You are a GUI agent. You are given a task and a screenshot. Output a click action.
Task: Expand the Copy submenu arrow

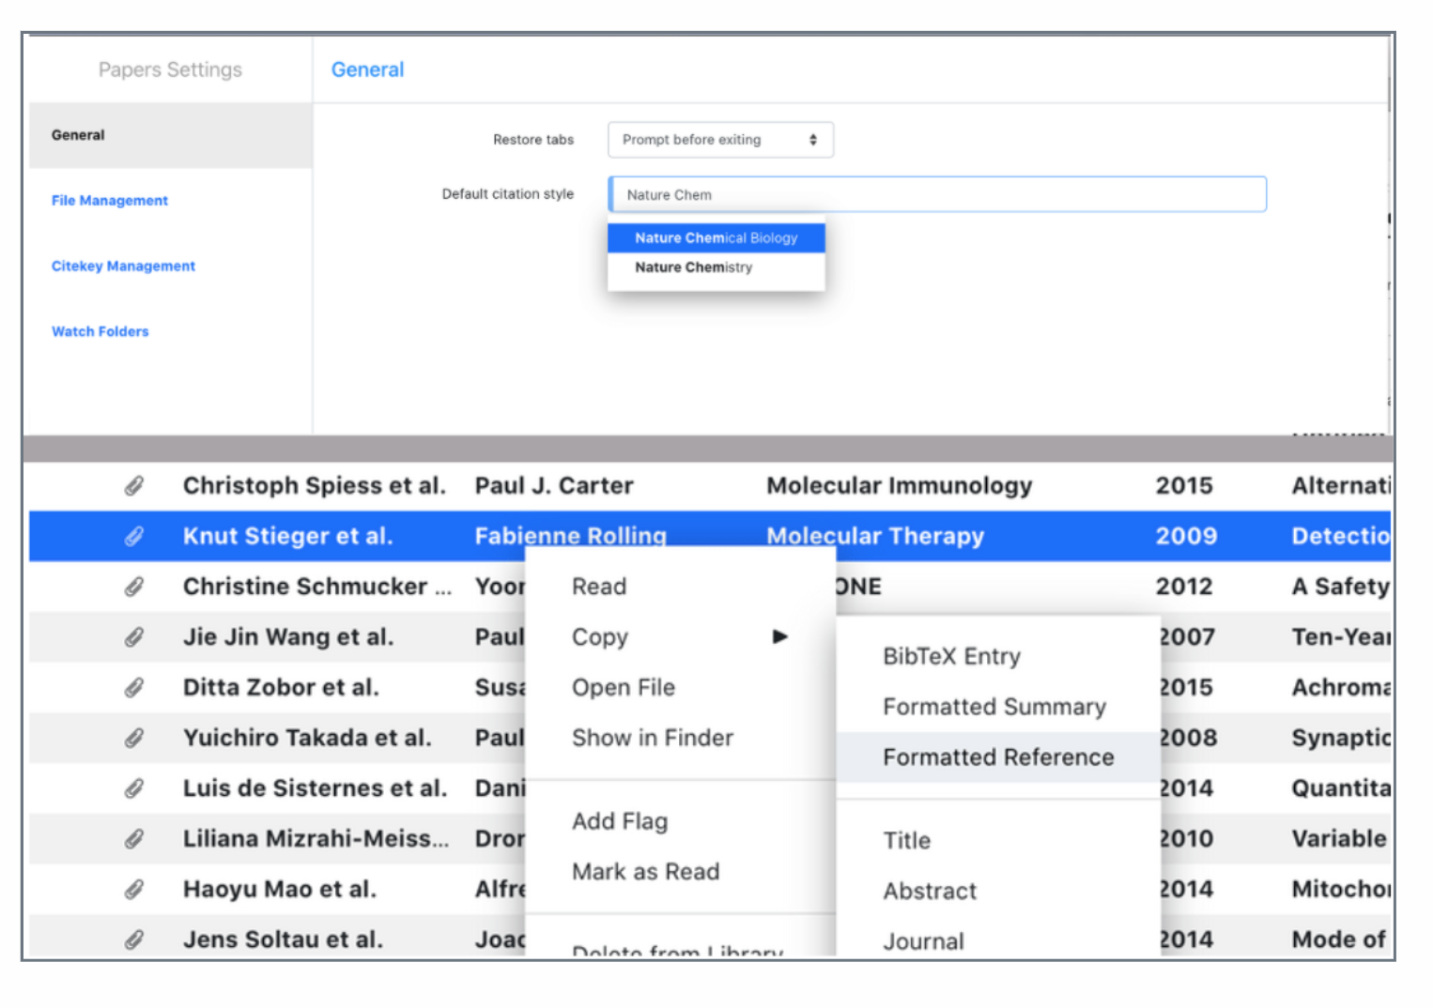click(779, 636)
